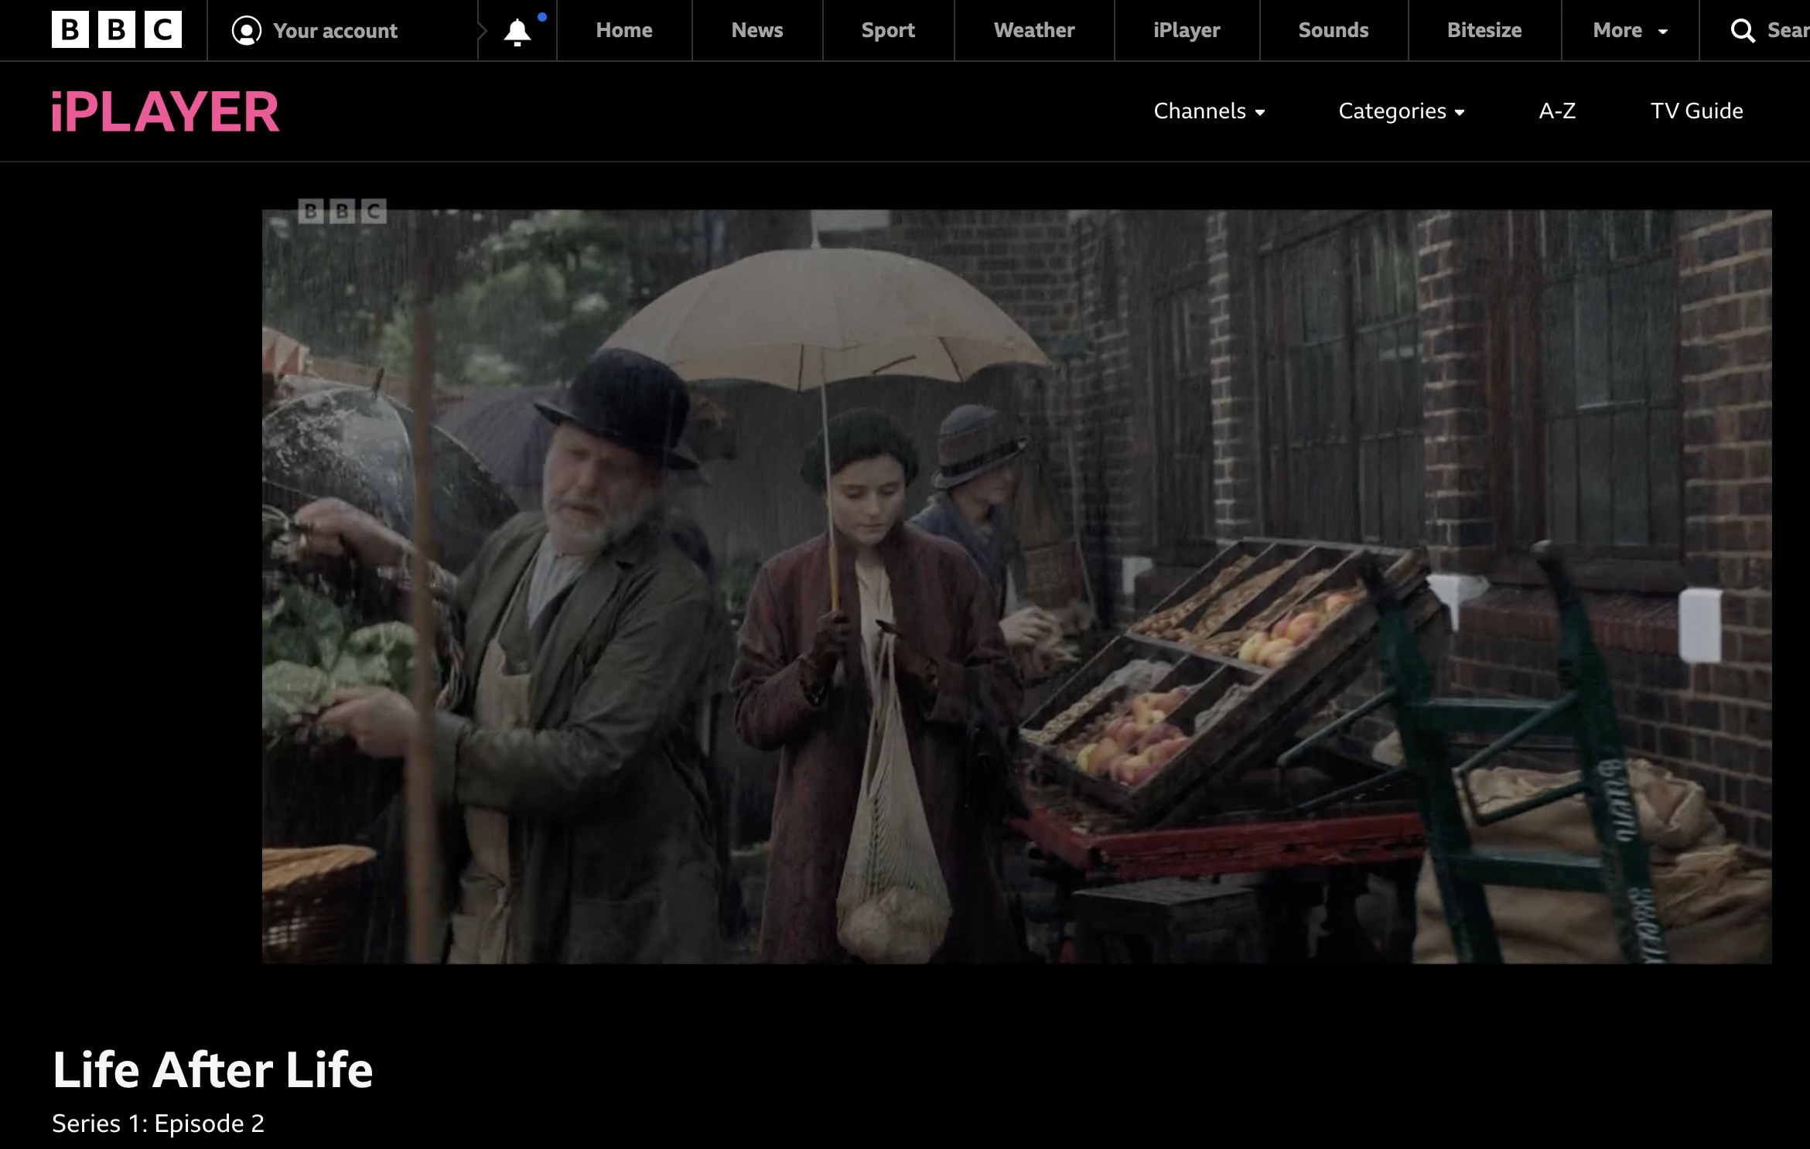Screen dimensions: 1810x1149
Task: Open notifications bell
Action: pos(517,32)
